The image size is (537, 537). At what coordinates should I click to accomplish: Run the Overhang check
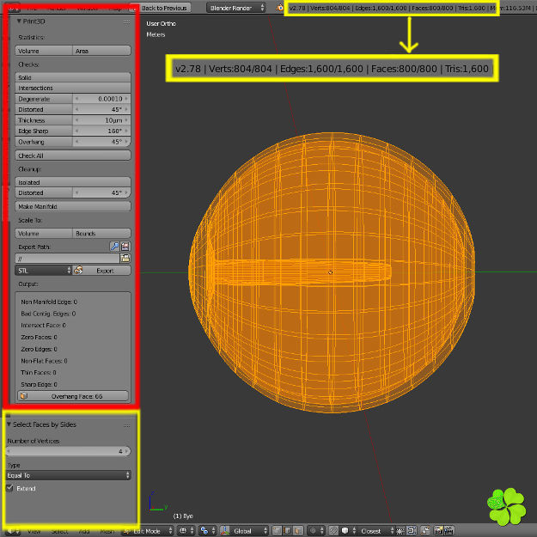[44, 142]
